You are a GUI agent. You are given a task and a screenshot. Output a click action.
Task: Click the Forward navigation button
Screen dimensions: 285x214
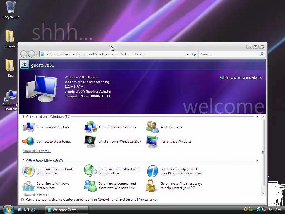coord(31,54)
